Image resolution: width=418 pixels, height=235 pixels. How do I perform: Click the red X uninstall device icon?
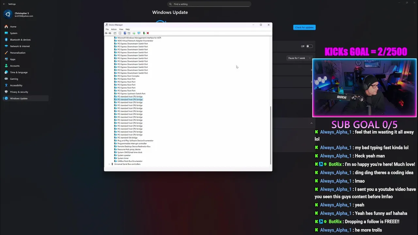tap(148, 33)
